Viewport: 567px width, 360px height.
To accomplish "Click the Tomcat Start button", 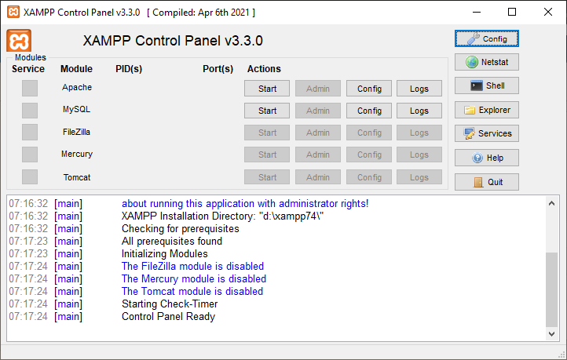I will pos(267,177).
